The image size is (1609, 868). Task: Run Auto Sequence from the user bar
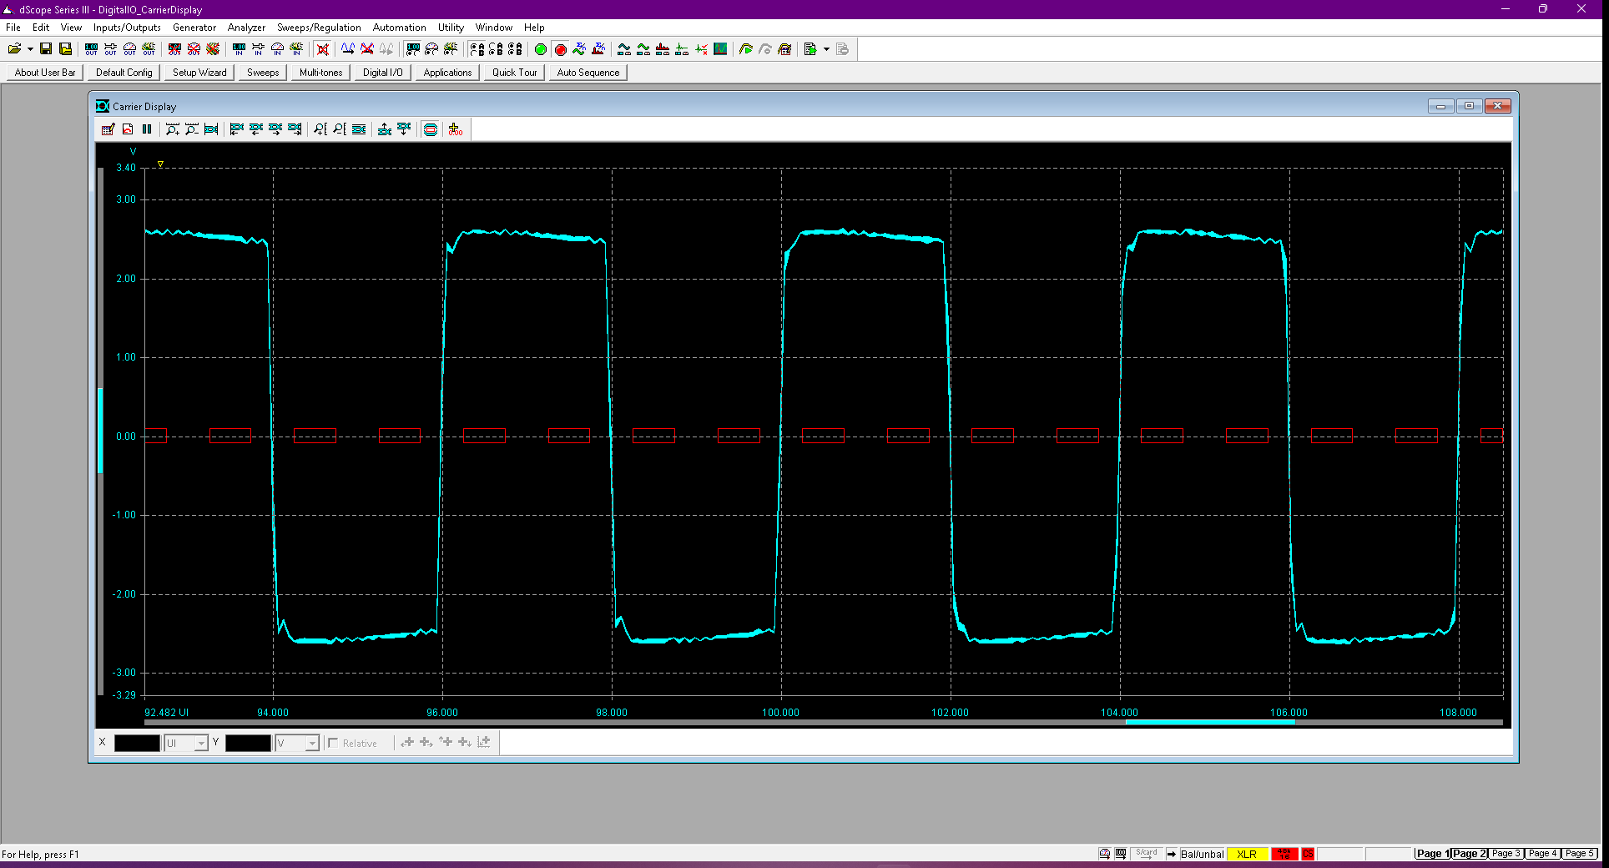pyautogui.click(x=588, y=73)
